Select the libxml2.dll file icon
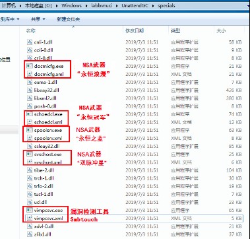This screenshot has height=239, width=250. click(30, 98)
